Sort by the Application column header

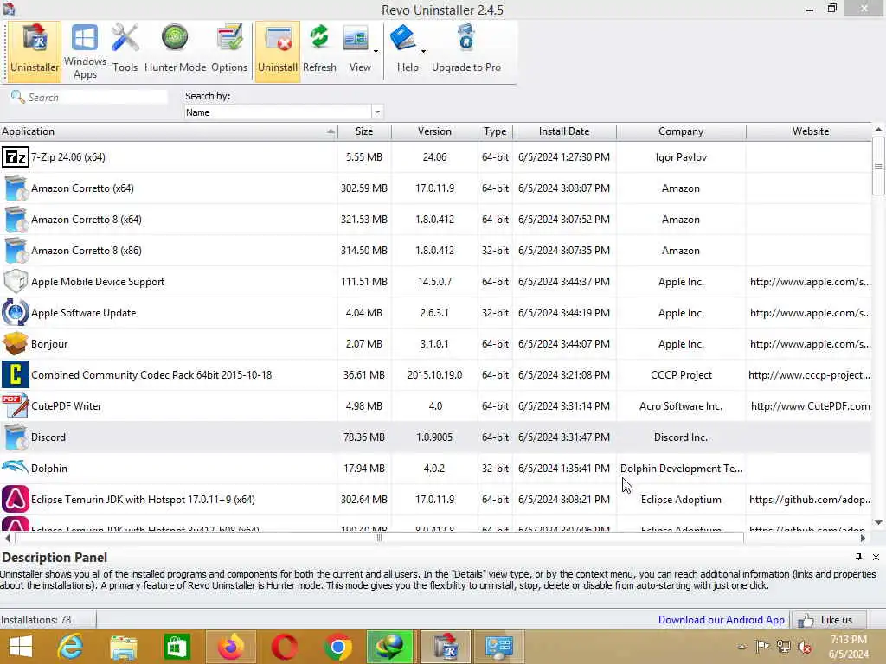pos(169,131)
